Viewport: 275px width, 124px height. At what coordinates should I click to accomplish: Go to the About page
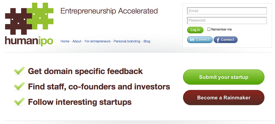(x=77, y=41)
